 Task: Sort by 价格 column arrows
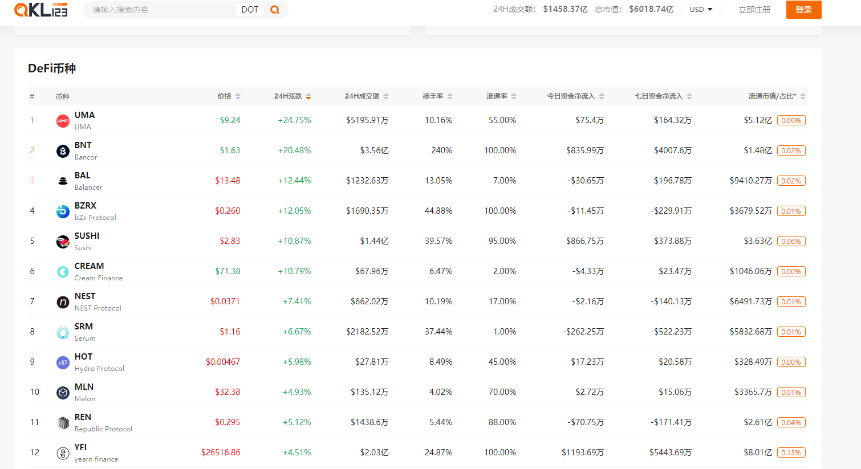click(x=238, y=96)
